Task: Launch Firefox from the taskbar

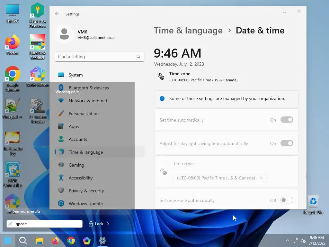Action: pos(55,241)
